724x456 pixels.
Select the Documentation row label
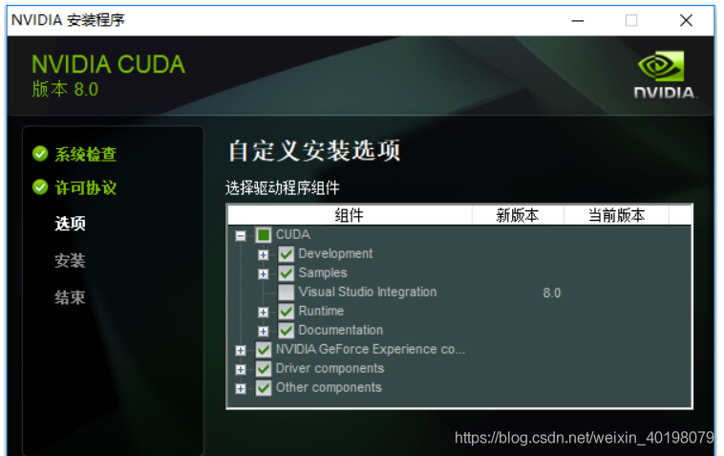341,330
